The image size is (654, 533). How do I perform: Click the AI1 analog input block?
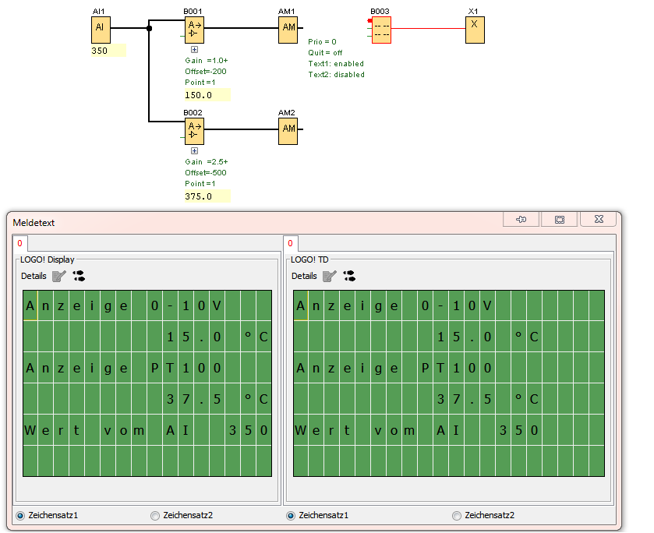[101, 28]
